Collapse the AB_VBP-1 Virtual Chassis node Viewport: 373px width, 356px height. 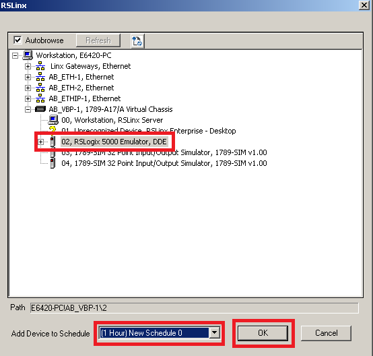point(28,110)
